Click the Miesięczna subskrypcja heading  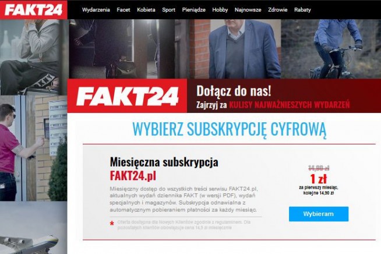(x=164, y=162)
